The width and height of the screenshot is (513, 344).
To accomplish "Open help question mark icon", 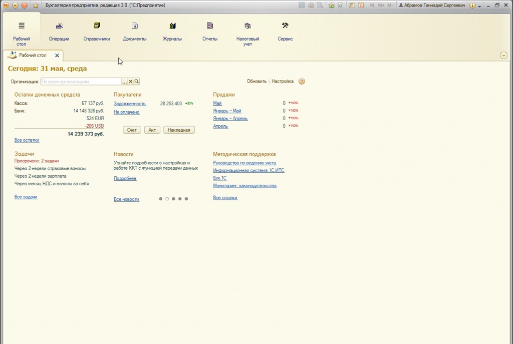I will (302, 81).
